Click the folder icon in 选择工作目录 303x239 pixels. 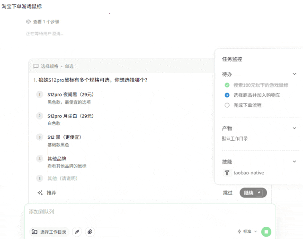pyautogui.click(x=35, y=231)
